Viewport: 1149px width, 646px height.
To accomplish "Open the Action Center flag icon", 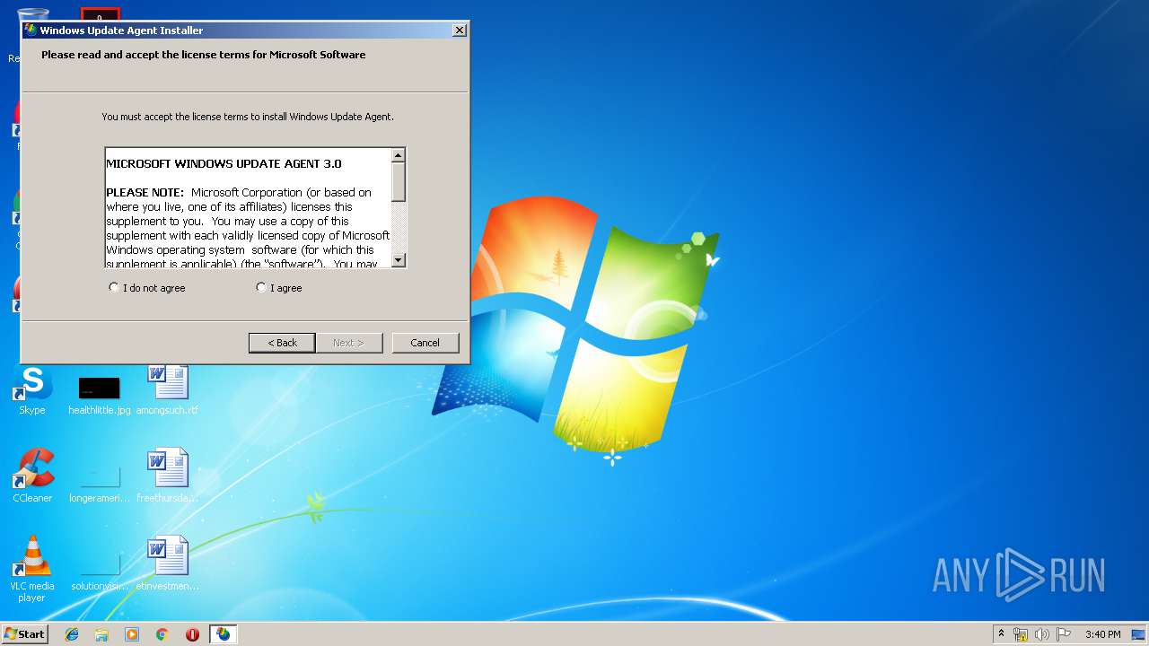I will (1064, 634).
